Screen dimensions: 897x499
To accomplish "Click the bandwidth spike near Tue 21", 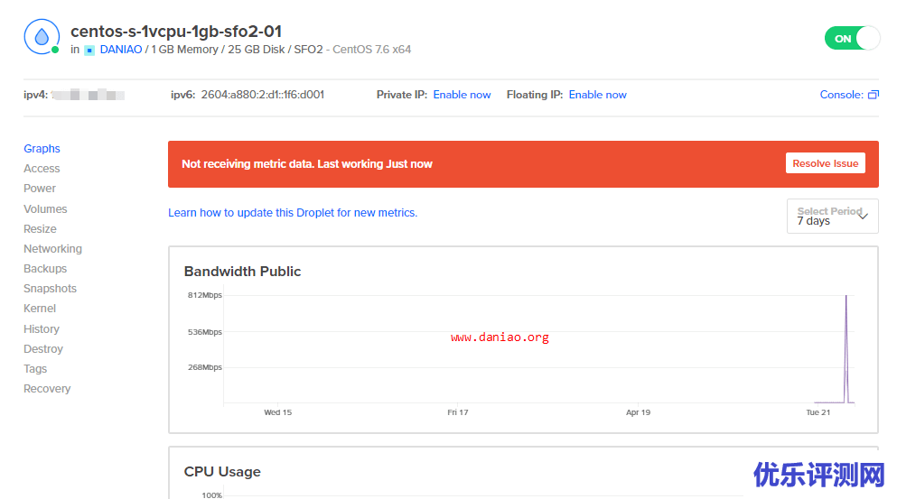I will coord(846,348).
